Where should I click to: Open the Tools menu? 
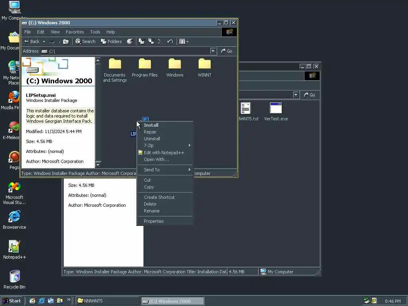click(x=95, y=32)
